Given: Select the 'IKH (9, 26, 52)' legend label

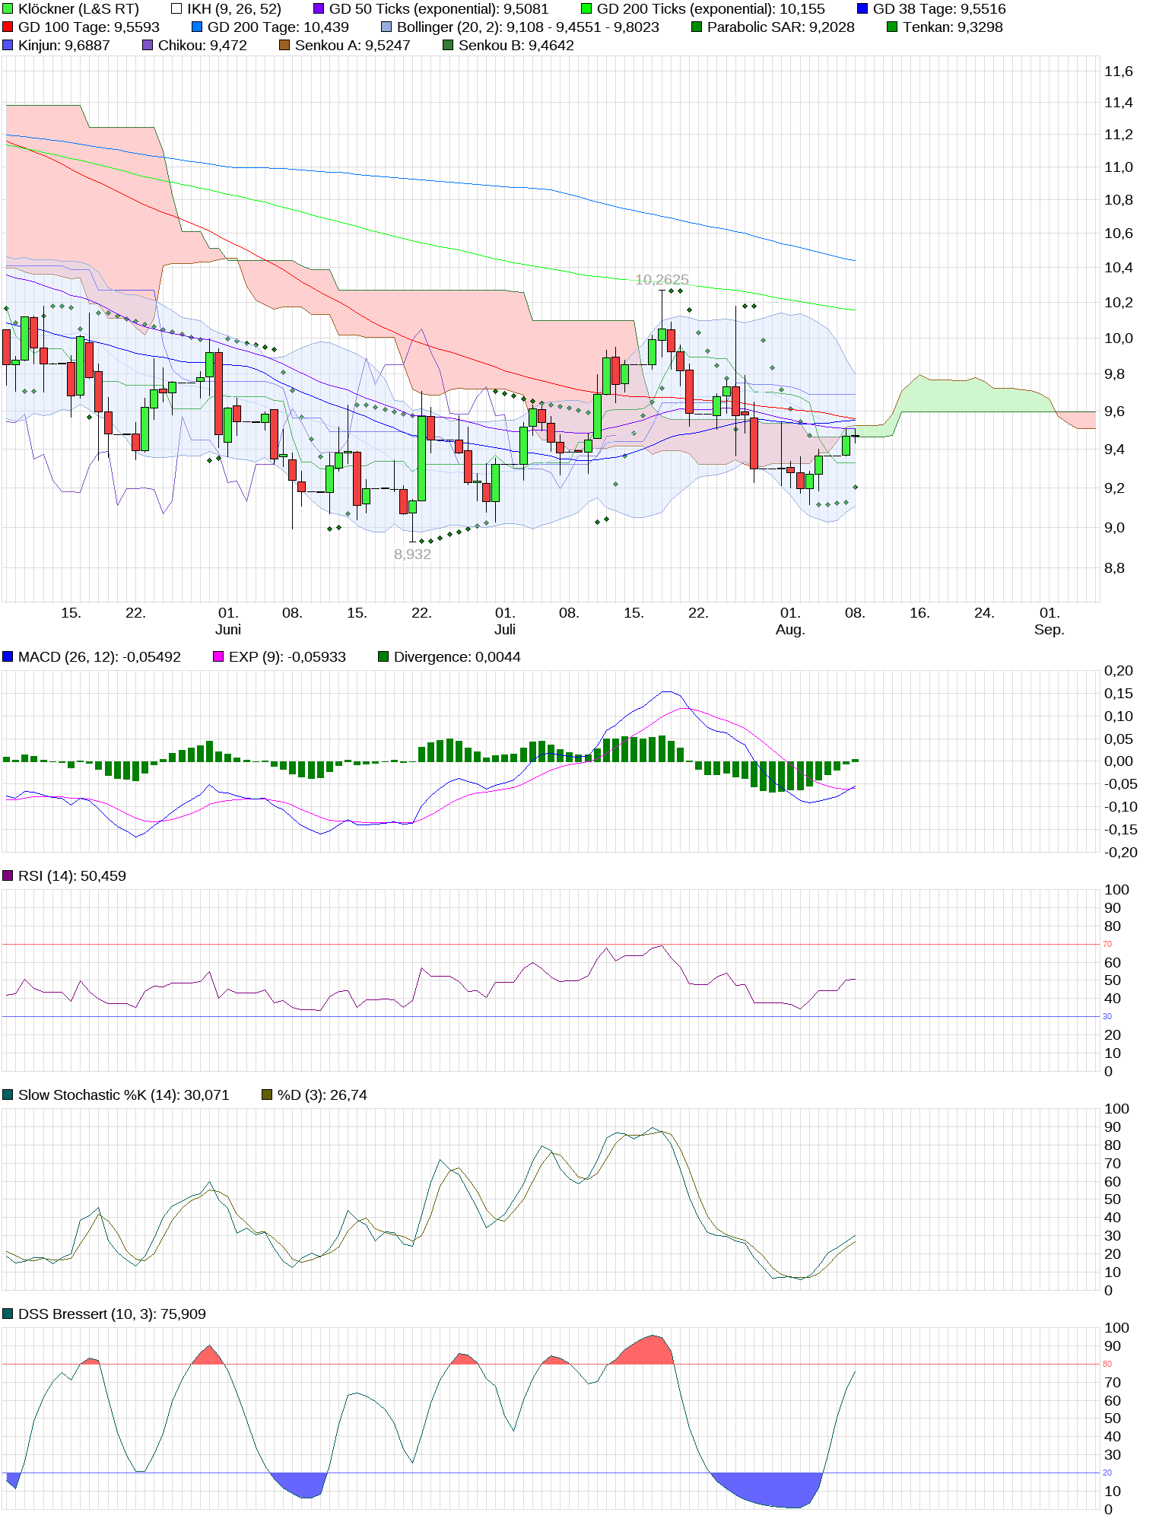Looking at the screenshot, I should (x=234, y=9).
